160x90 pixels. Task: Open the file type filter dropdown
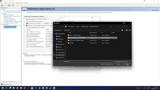122,61
